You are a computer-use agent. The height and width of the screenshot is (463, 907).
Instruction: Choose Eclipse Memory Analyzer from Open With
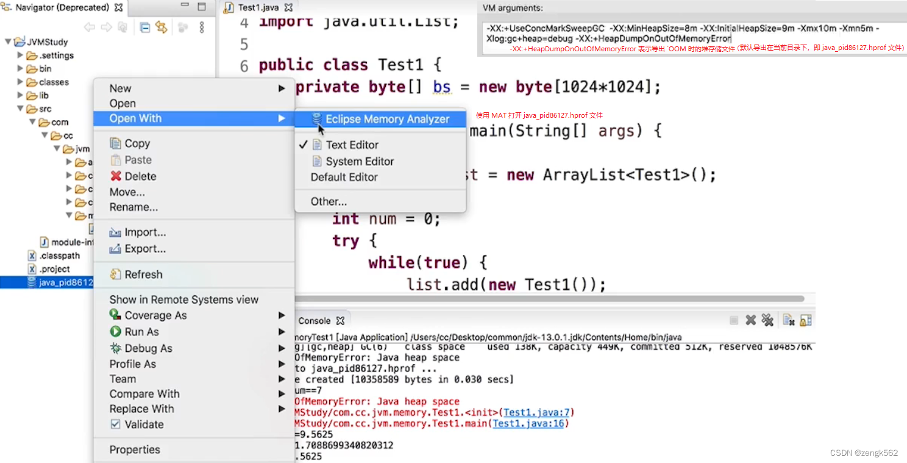[380, 119]
